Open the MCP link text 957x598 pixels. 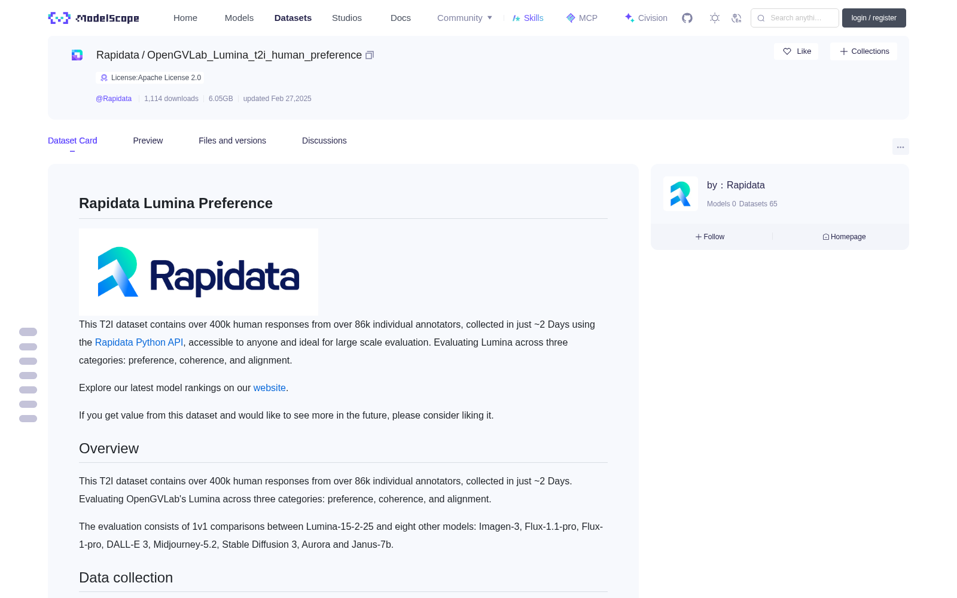(x=588, y=18)
